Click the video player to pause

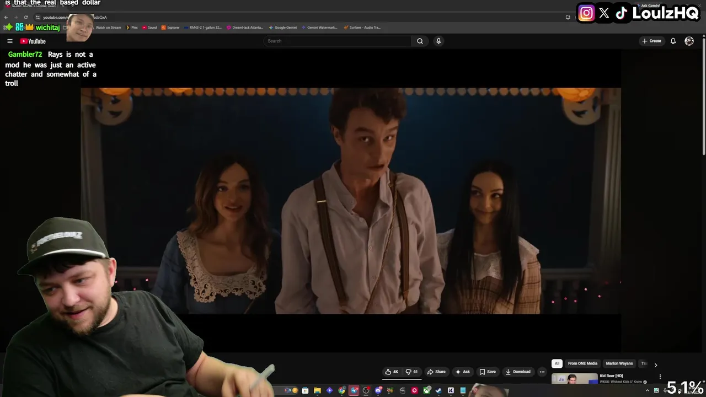(x=351, y=201)
